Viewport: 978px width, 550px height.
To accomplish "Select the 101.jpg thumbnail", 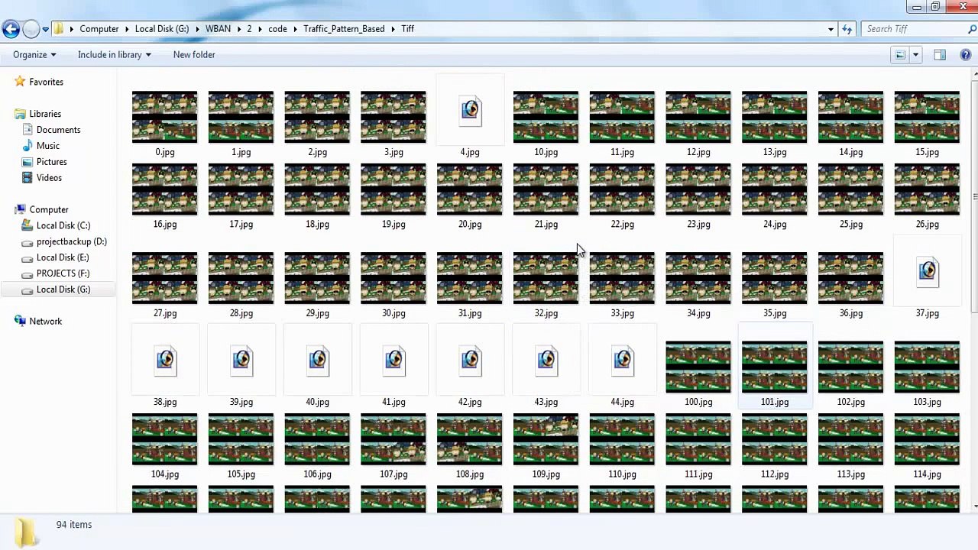I will coord(774,367).
